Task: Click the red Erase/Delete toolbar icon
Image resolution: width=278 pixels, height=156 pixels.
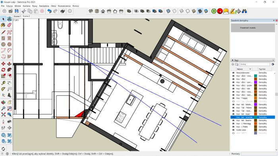Action: (x=42, y=11)
